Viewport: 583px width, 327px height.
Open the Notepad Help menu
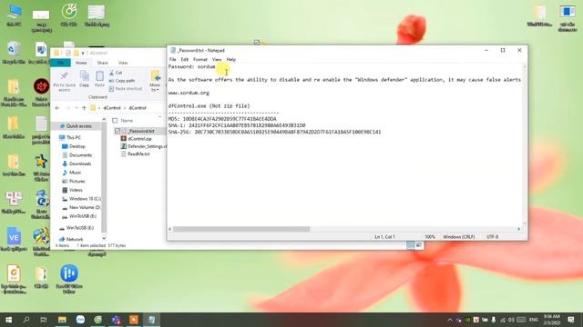click(x=230, y=59)
